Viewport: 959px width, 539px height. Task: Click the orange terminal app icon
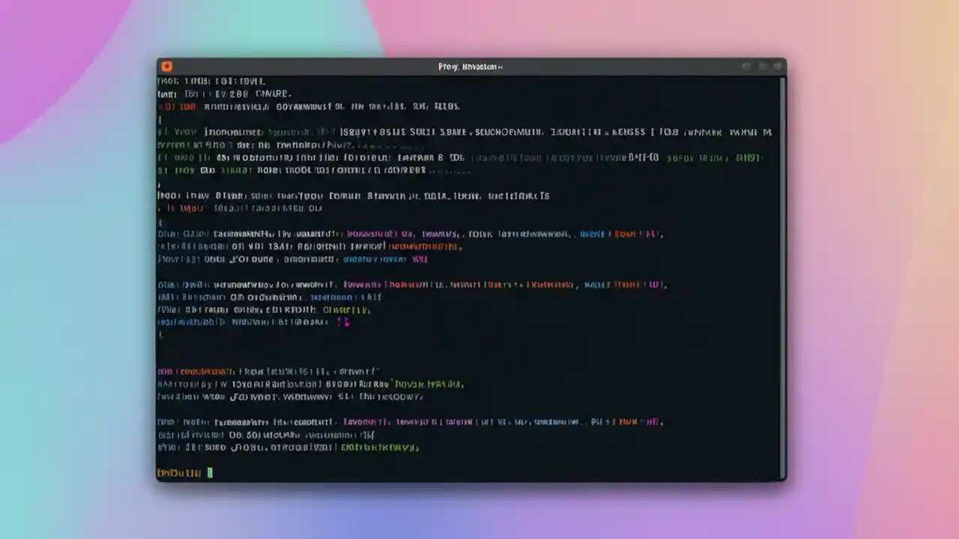pos(166,66)
